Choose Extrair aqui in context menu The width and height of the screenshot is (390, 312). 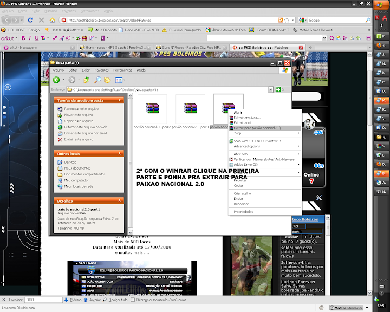pyautogui.click(x=265, y=123)
